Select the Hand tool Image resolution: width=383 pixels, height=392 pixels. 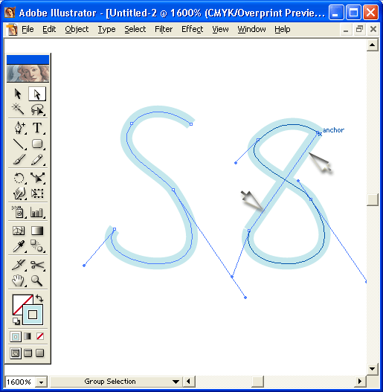(19, 280)
